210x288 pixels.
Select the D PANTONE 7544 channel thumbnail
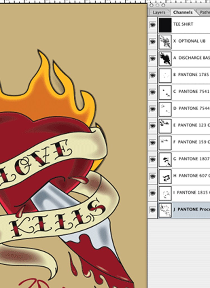click(x=165, y=109)
